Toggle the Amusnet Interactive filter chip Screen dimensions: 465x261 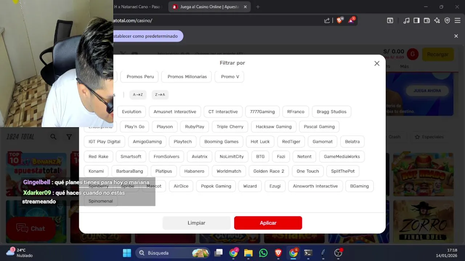(175, 112)
